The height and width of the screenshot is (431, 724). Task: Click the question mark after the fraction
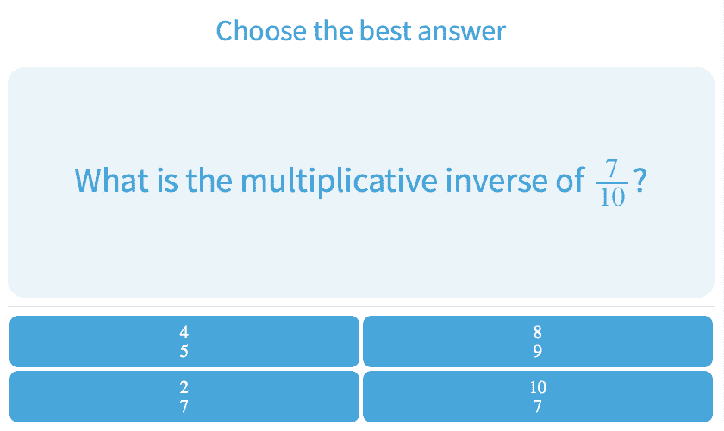coord(640,182)
